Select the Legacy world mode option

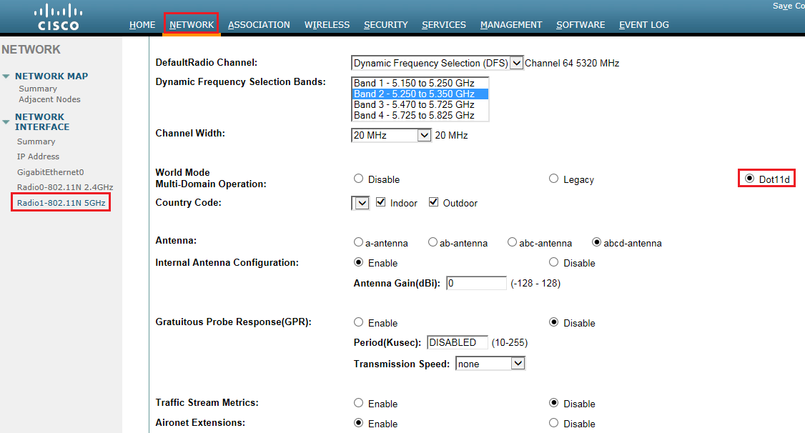pos(553,179)
